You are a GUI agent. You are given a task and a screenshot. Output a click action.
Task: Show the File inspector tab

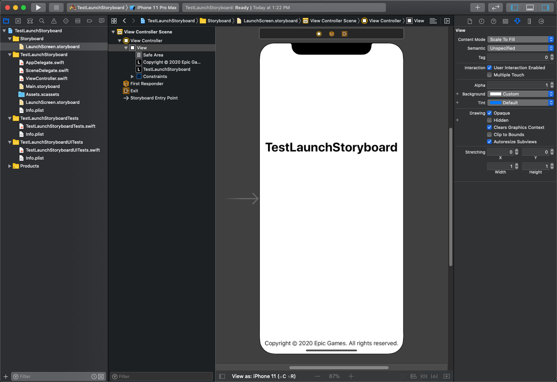(x=470, y=21)
